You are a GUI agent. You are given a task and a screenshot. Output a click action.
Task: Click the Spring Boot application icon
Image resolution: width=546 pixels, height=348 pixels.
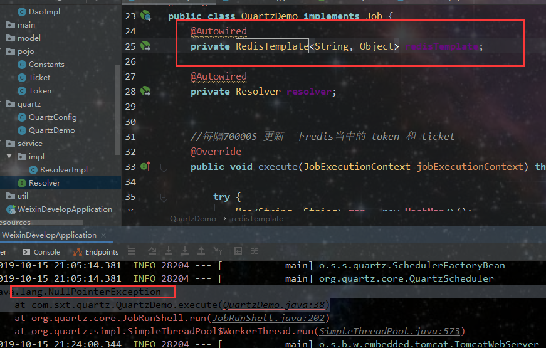pyautogui.click(x=11, y=209)
